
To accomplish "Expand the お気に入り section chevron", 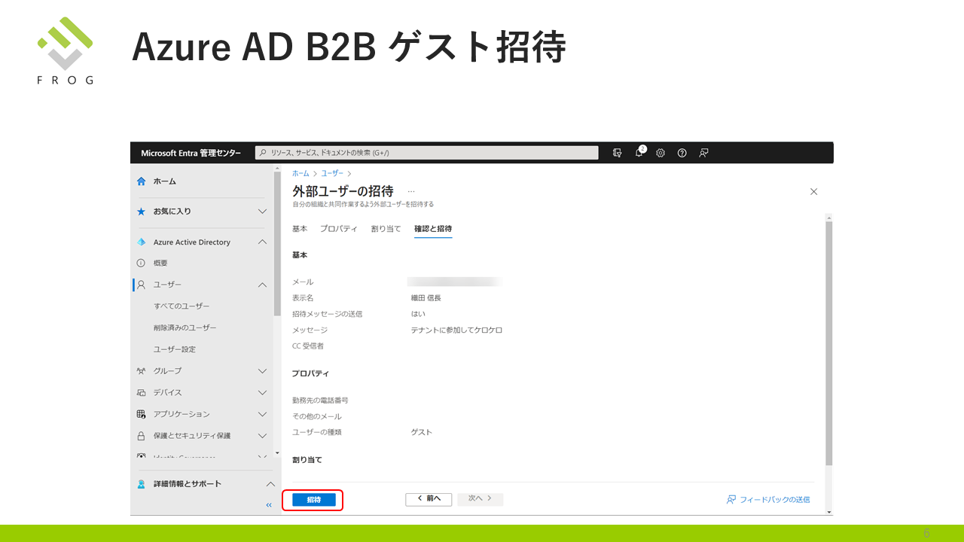I will [262, 212].
